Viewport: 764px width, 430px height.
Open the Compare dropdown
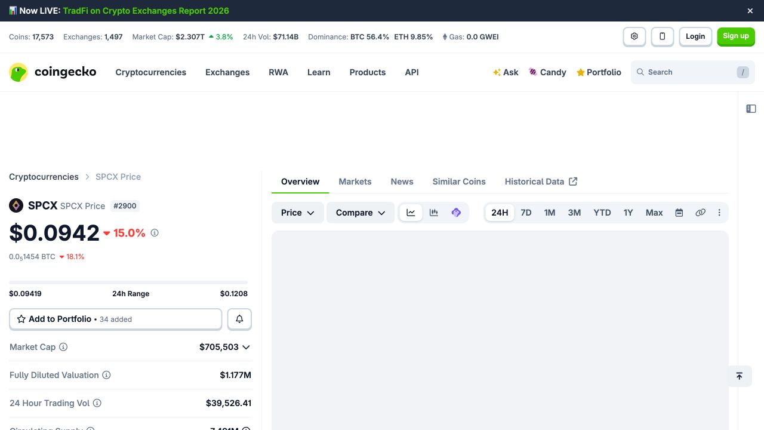point(361,213)
